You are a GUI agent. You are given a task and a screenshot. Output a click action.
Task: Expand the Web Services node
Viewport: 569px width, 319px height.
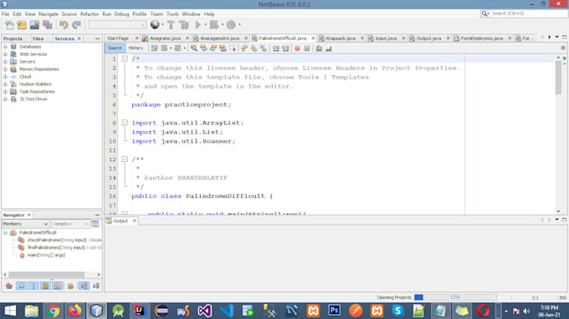(x=6, y=54)
